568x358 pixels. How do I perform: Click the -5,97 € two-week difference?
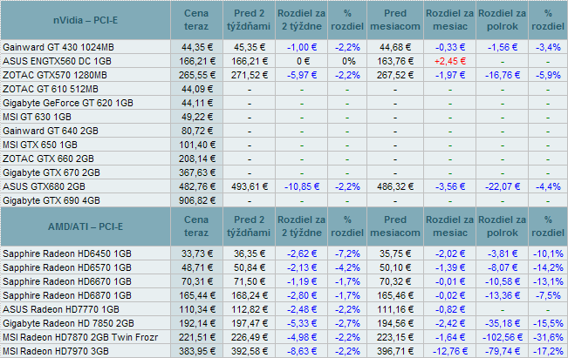pyautogui.click(x=302, y=75)
